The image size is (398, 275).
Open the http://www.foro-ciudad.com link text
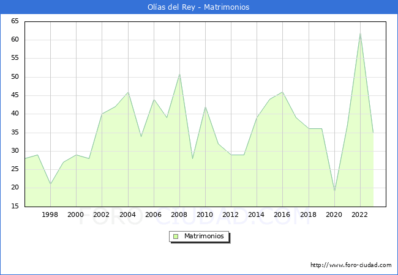[351, 265]
